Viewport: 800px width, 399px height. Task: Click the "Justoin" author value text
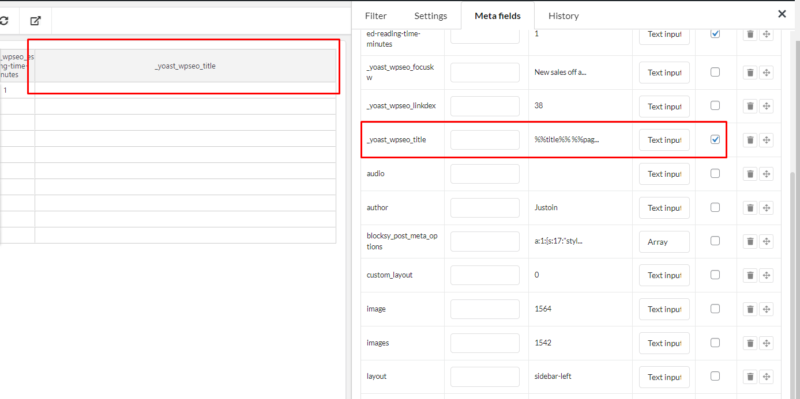tap(546, 208)
